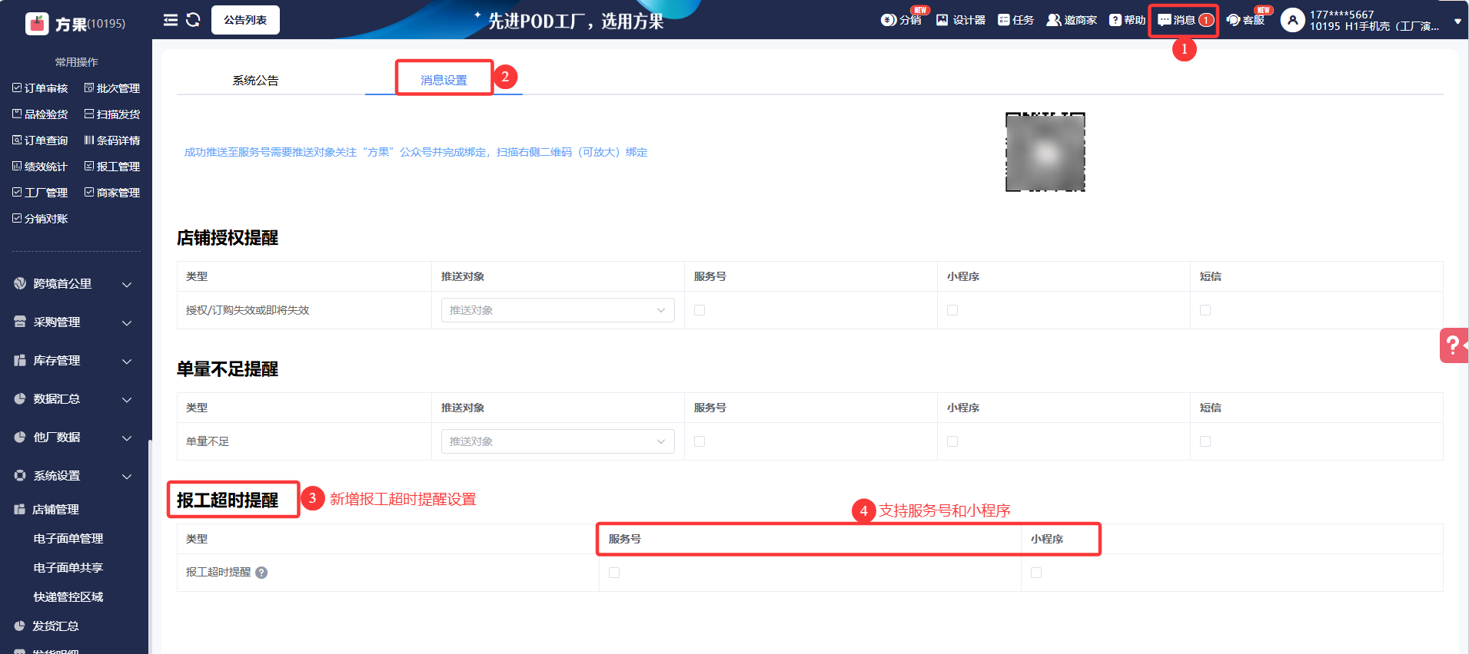Click the 发货汇总 pie chart icon

point(20,626)
